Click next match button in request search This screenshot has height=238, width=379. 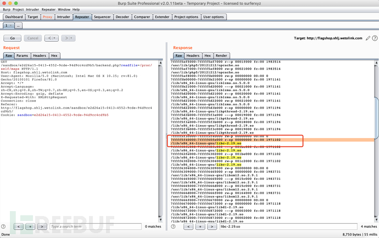42,226
